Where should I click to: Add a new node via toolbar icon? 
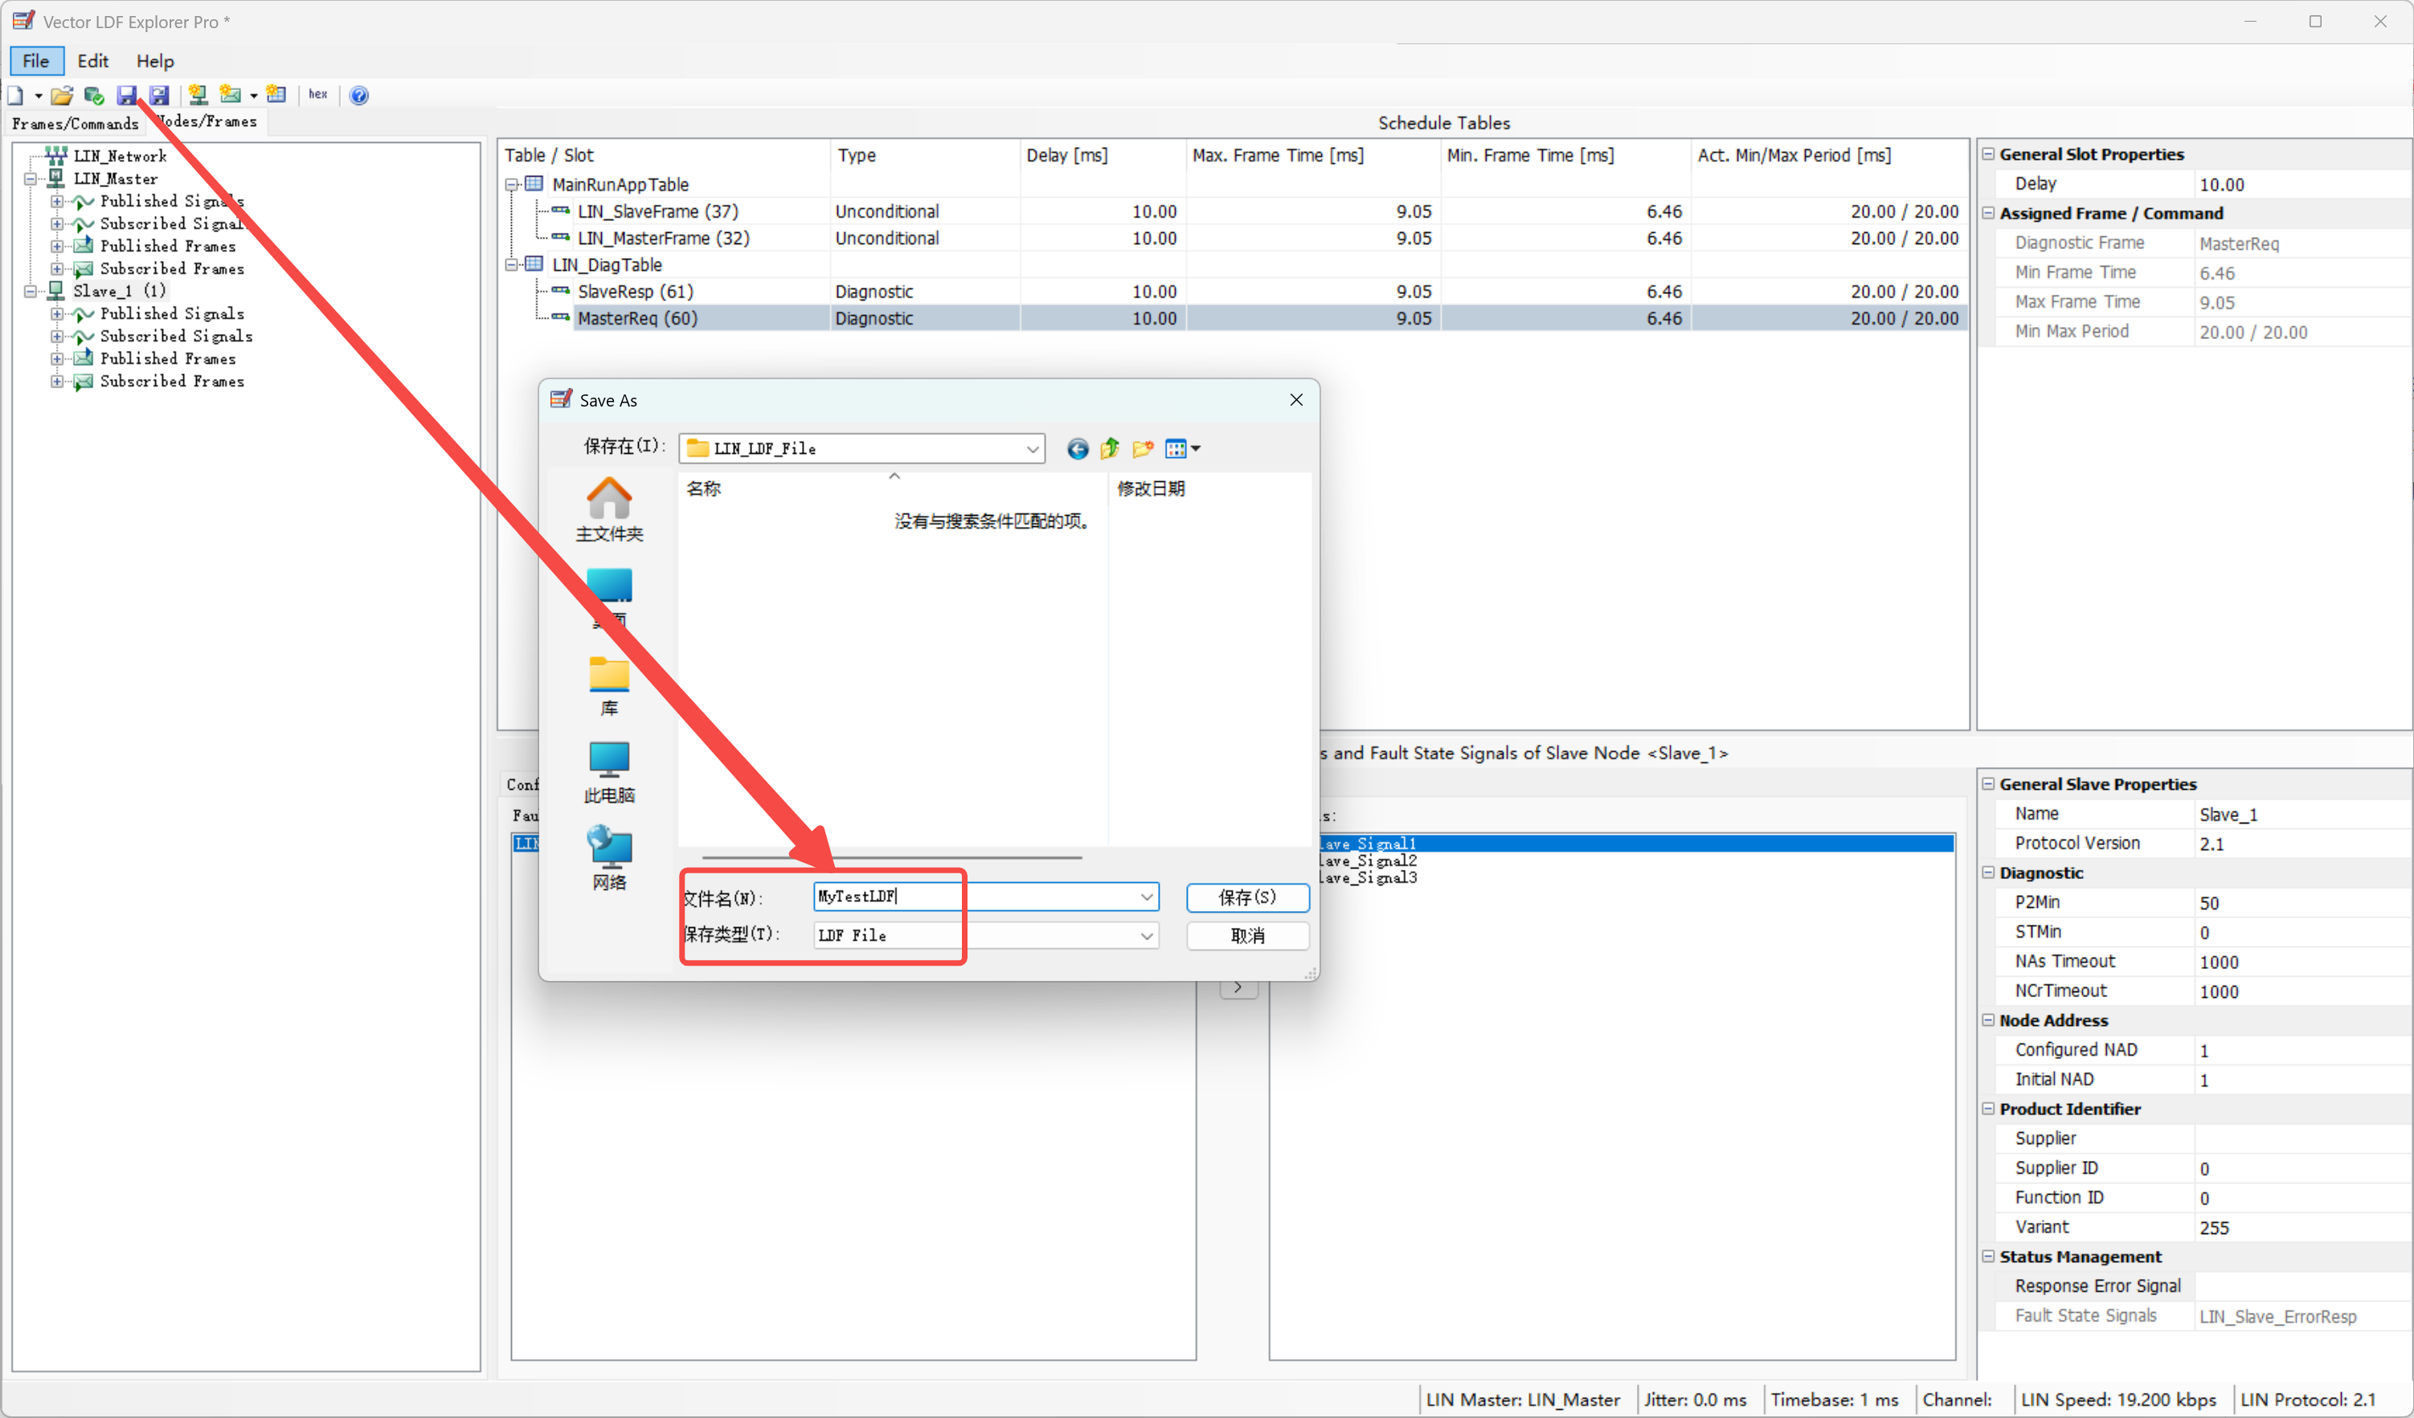click(198, 95)
